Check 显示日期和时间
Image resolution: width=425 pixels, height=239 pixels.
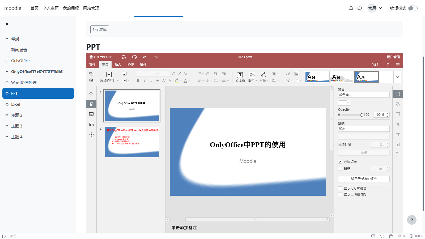340,194
